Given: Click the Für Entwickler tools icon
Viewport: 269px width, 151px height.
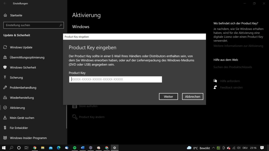Looking at the screenshot, I should [5, 128].
